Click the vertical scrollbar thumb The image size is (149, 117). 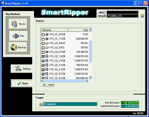(x=91, y=51)
